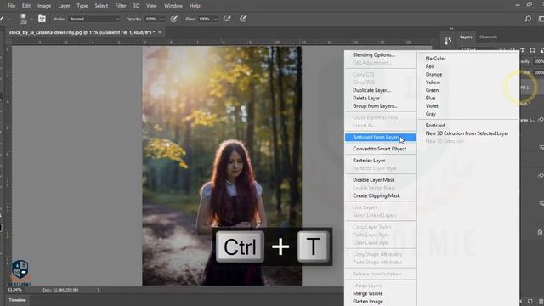Open the tool preset picker arrow

(8, 19)
